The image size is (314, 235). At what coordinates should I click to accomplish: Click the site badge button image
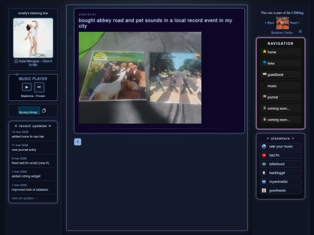29,110
